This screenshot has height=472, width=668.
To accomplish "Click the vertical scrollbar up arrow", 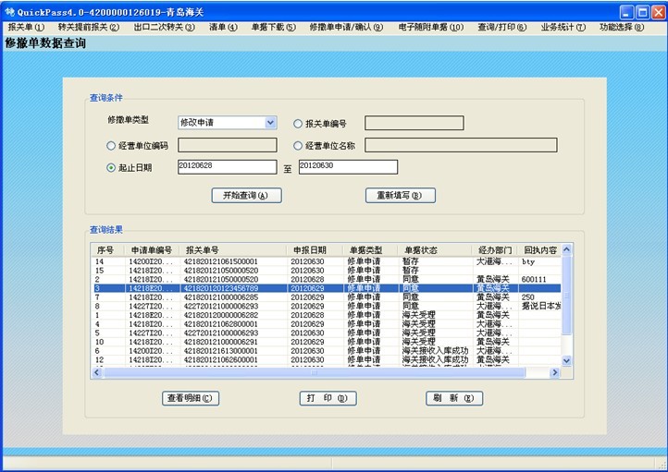I will click(567, 249).
